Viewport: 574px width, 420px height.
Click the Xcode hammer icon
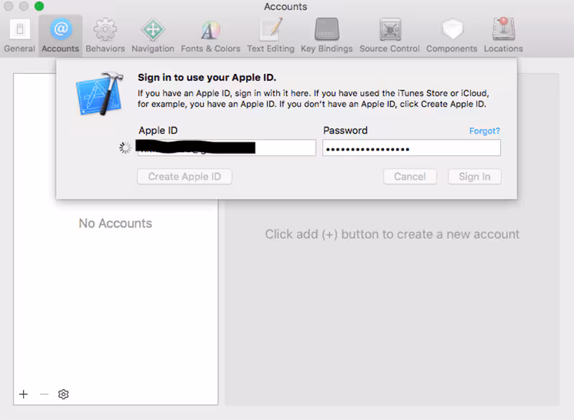point(100,94)
